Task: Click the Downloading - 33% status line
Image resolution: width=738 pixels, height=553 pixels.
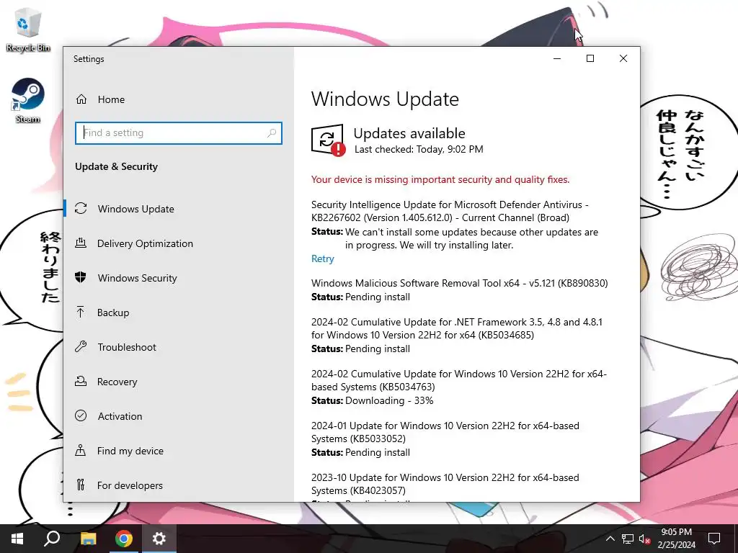Action: pos(373,400)
